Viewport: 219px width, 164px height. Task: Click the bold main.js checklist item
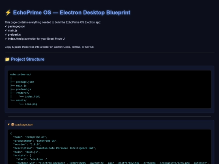13,30
